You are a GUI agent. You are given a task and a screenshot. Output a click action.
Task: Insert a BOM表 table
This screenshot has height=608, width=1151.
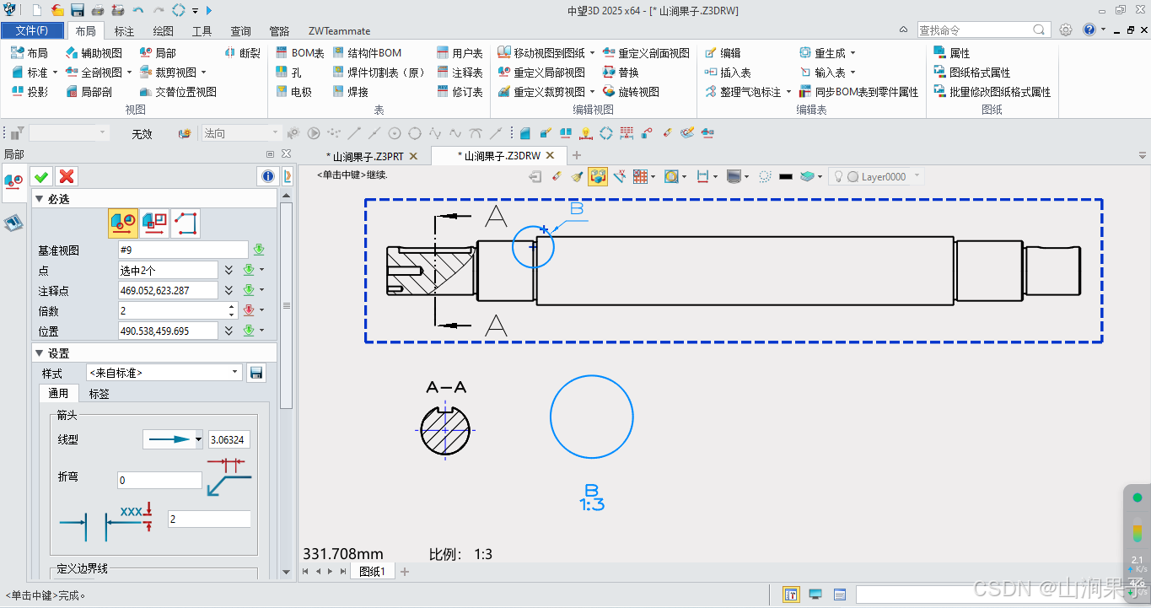point(300,53)
